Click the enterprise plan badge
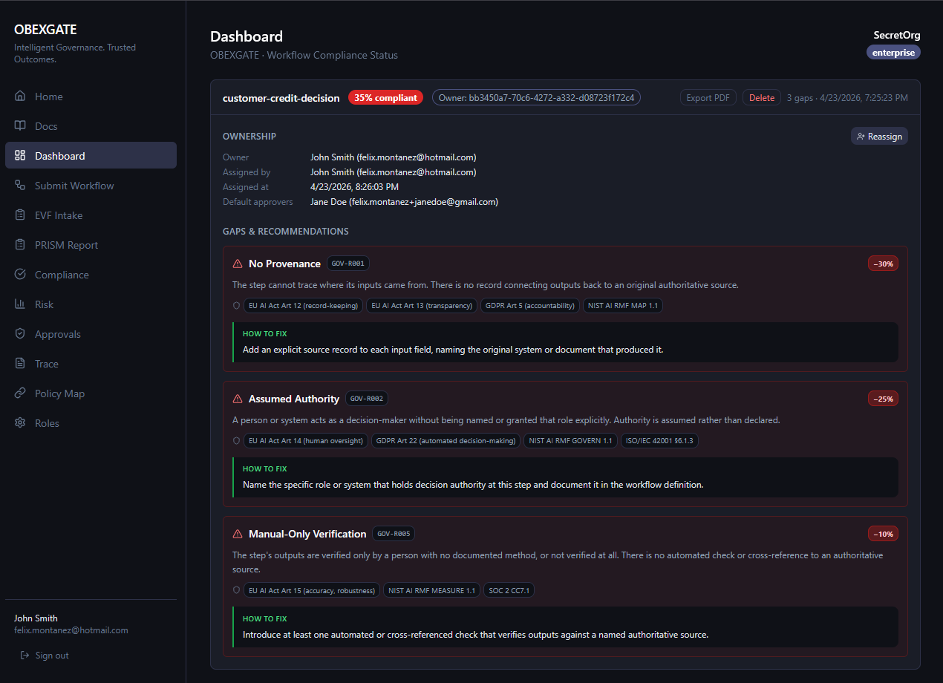Screen dimensions: 943x683 coord(893,53)
